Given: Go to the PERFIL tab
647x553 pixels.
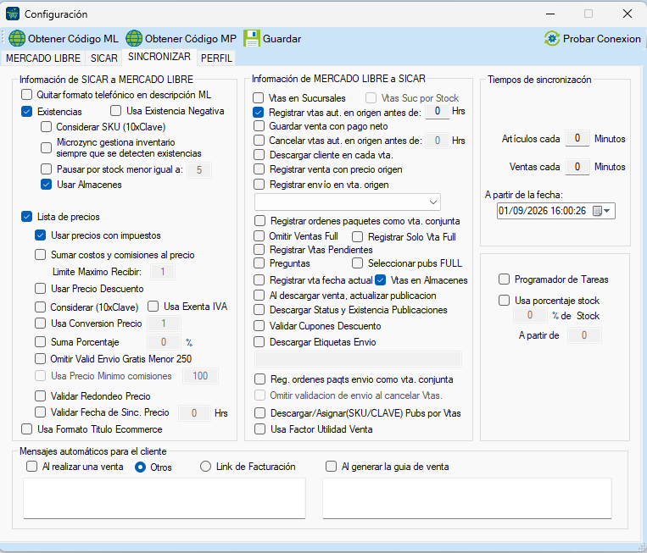Looking at the screenshot, I should (216, 58).
